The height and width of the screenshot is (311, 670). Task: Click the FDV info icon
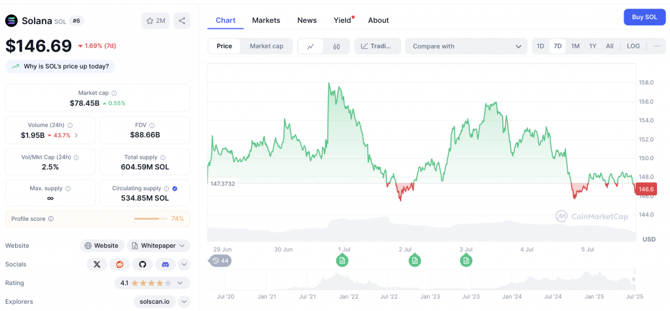152,125
